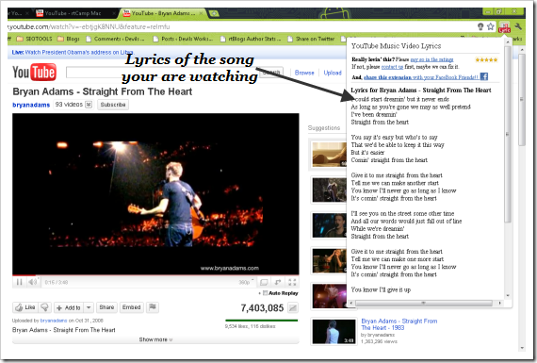Toggle the video player wide-size icon
537x363 pixels.
click(x=264, y=282)
